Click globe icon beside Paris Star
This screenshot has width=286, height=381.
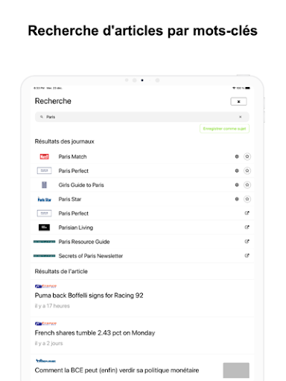(x=237, y=199)
